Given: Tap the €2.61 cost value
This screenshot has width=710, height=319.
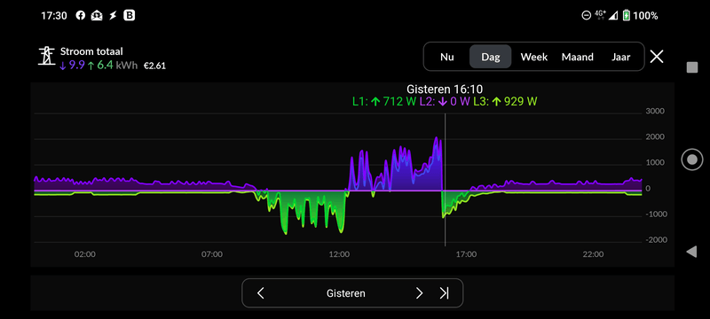Looking at the screenshot, I should pos(154,66).
